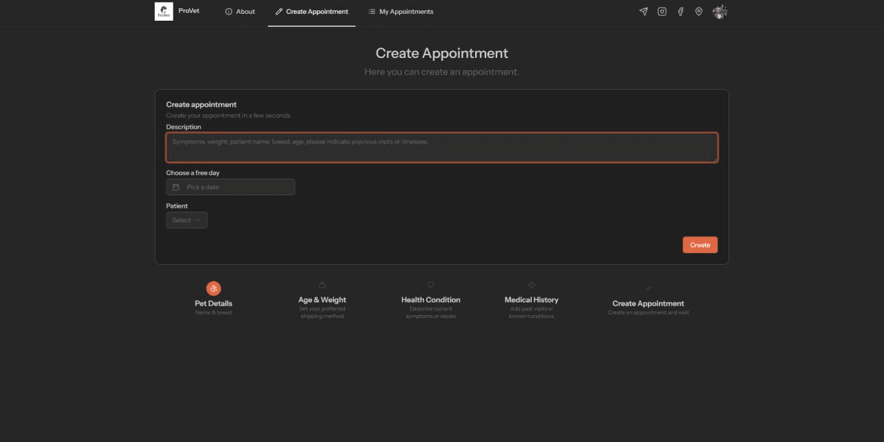Select the location pin icon top right
884x442 pixels.
pyautogui.click(x=698, y=11)
